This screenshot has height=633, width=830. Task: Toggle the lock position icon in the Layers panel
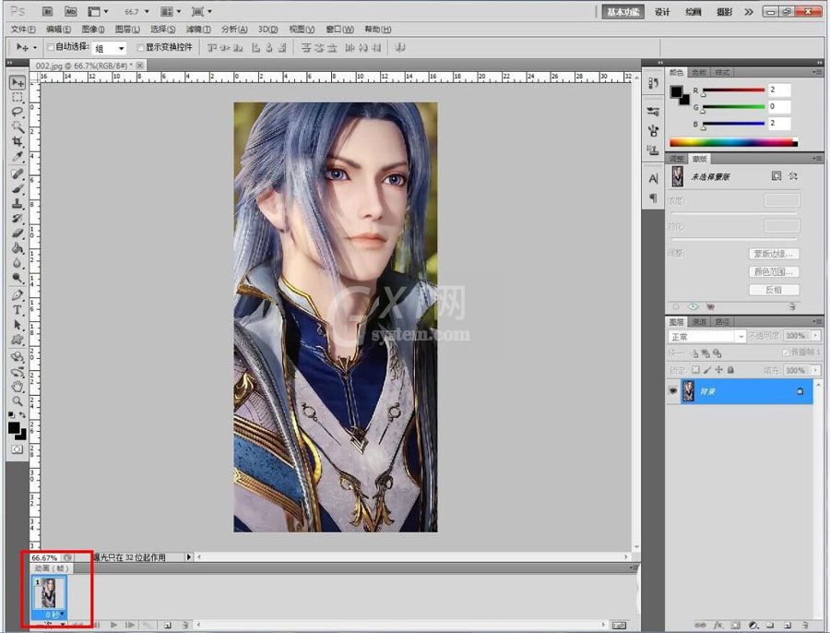coord(718,370)
